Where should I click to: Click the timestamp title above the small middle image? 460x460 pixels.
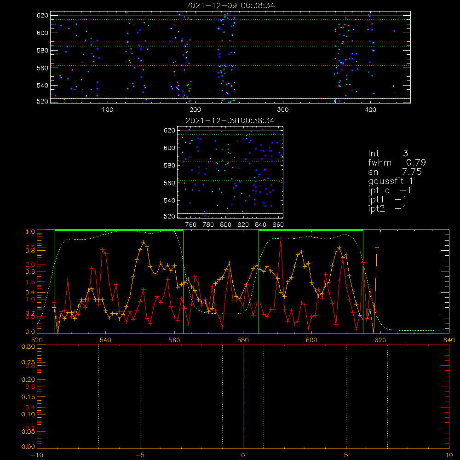click(x=230, y=121)
